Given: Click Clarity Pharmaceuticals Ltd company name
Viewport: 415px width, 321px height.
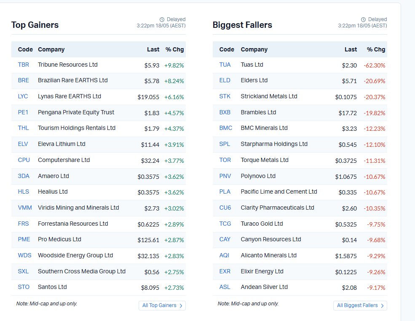Looking at the screenshot, I should point(277,208).
